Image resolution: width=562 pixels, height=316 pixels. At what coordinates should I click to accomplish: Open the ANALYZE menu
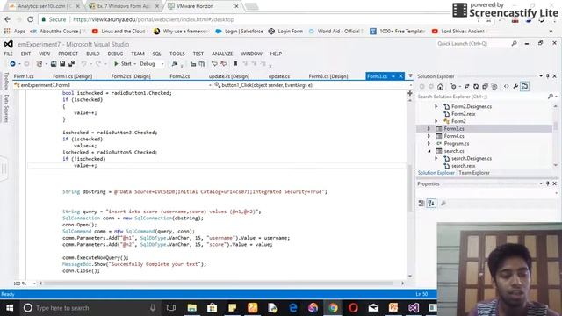point(222,54)
